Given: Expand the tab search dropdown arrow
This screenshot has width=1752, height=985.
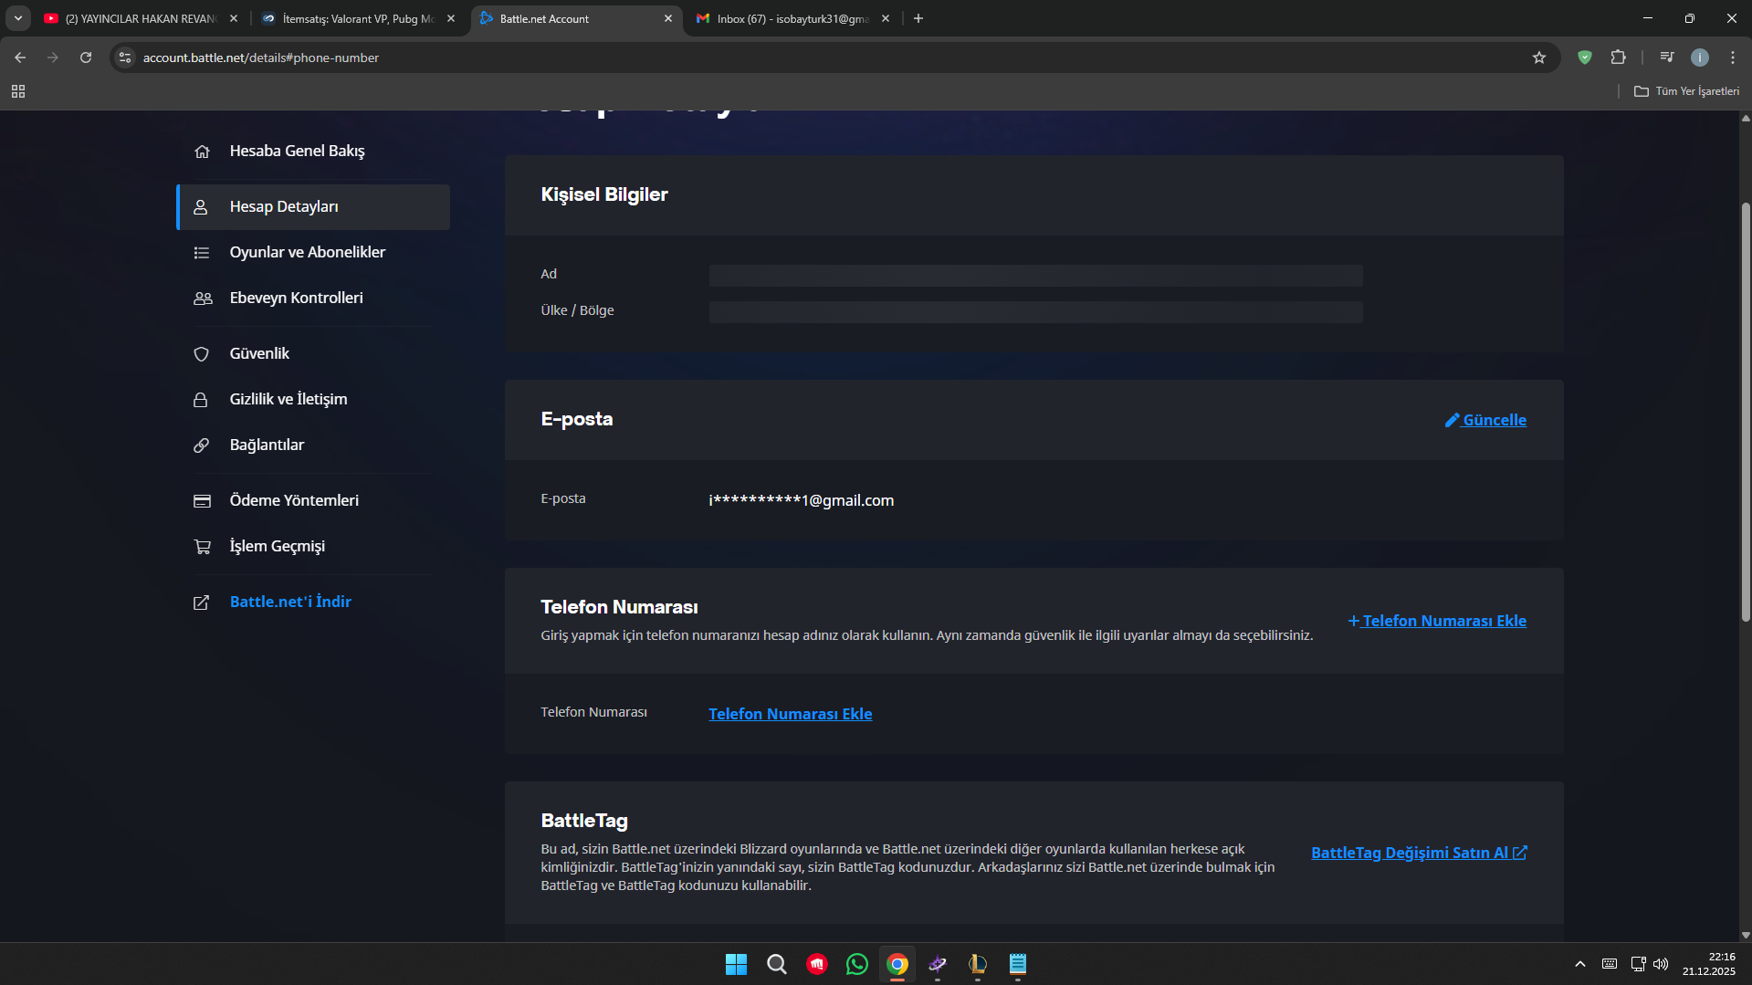Looking at the screenshot, I should click(x=18, y=18).
